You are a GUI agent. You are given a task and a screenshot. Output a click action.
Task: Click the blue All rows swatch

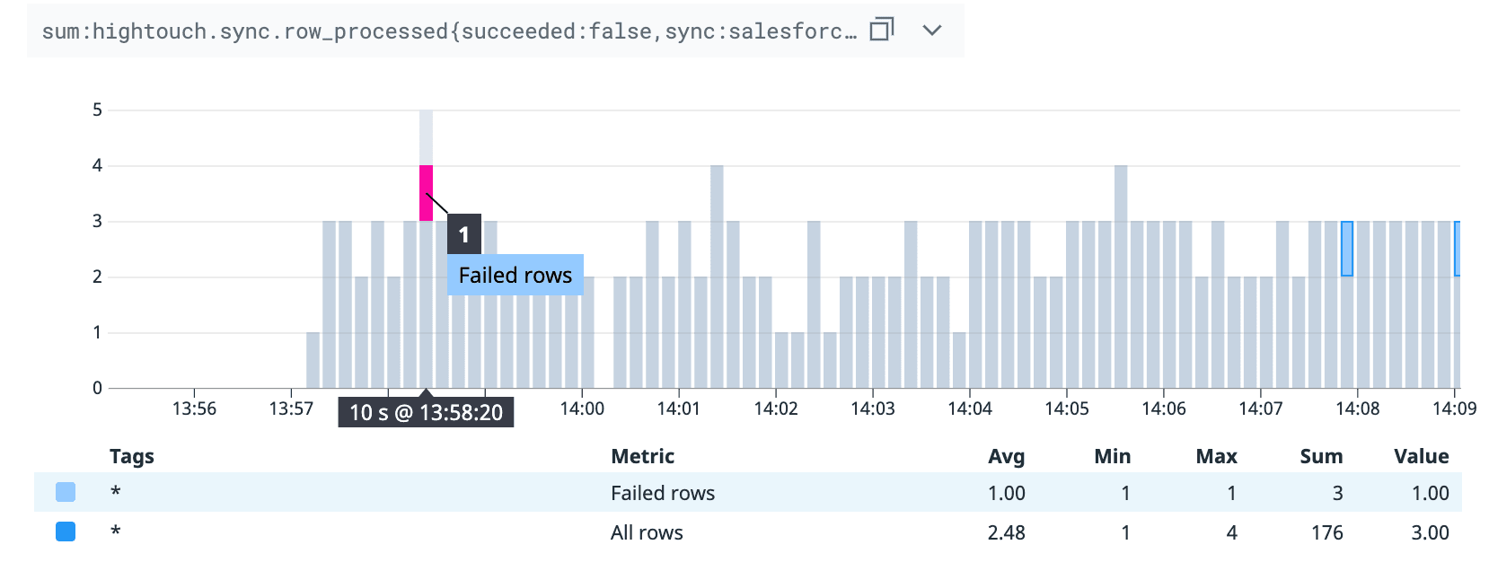(x=66, y=531)
